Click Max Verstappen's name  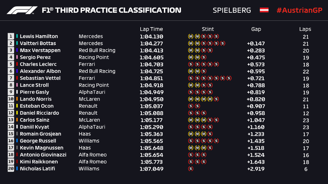point(40,50)
